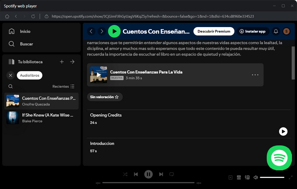Pause playback

pyautogui.click(x=148, y=174)
